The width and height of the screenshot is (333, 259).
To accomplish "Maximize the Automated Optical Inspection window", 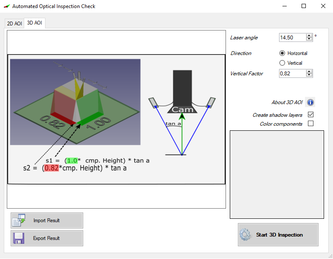I will tap(304, 6).
